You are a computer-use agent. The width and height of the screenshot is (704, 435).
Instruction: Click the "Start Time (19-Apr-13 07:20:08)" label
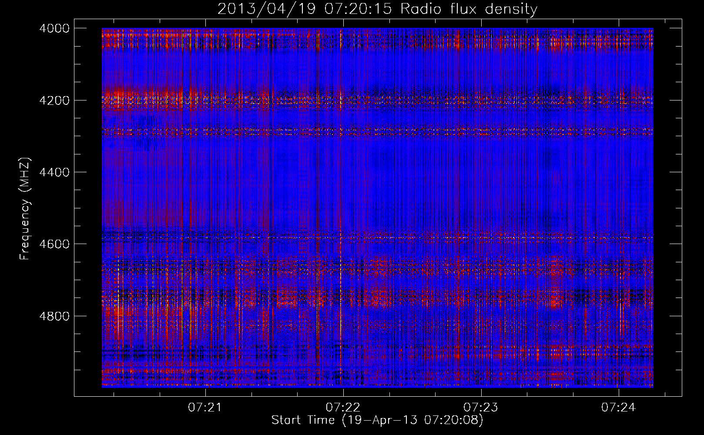click(x=377, y=420)
